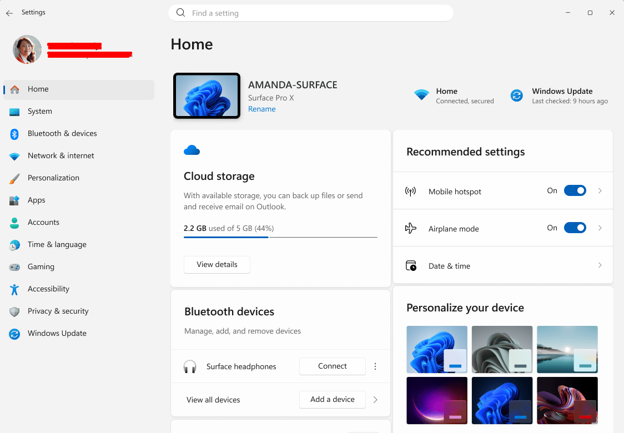Select the light blue bloom theme

point(437,349)
